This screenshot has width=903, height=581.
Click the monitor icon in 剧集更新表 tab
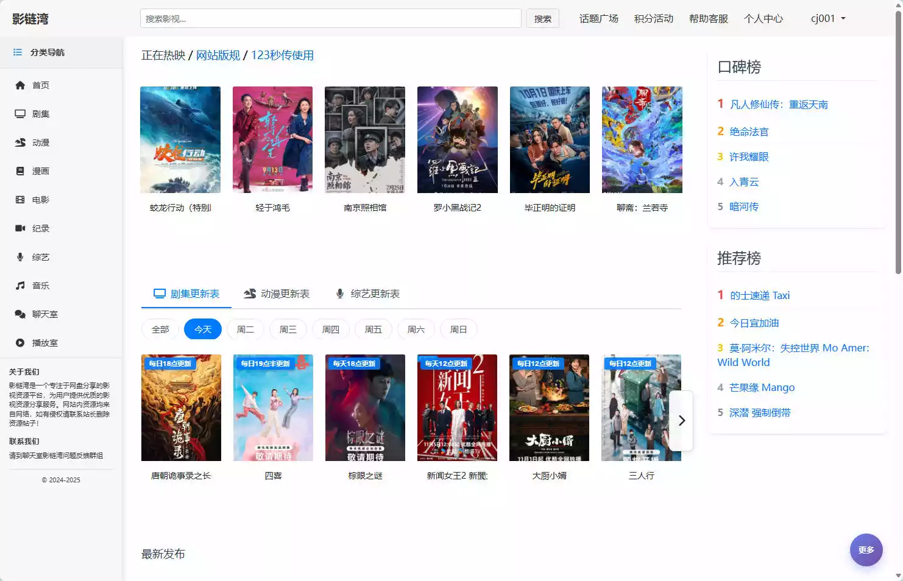(160, 294)
